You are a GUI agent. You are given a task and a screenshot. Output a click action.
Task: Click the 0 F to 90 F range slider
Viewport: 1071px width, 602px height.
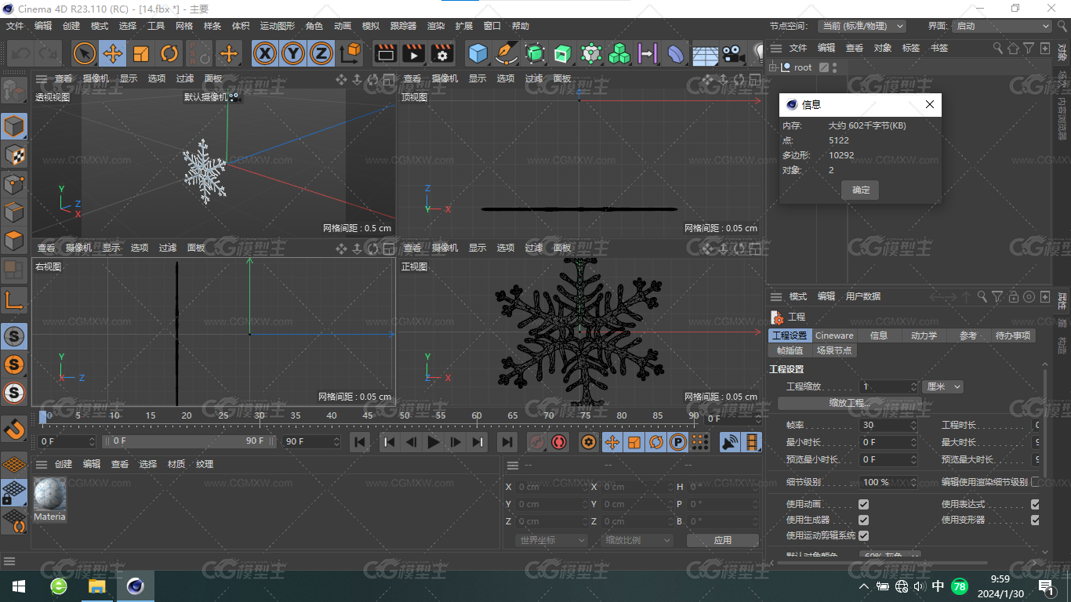[x=189, y=441]
